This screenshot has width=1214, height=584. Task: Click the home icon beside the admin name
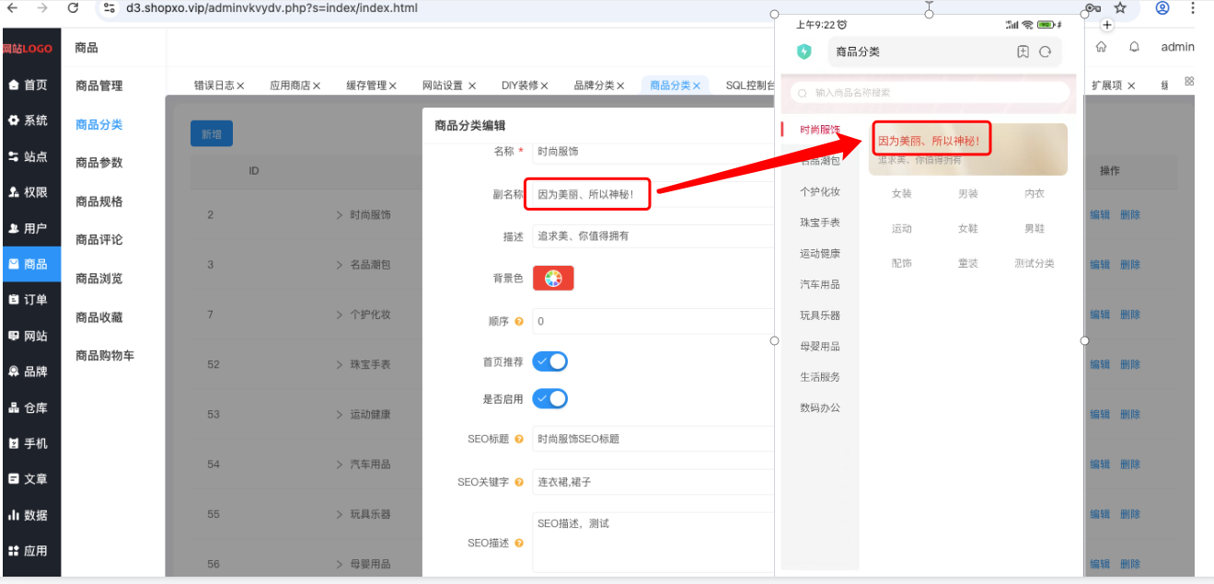(x=1102, y=47)
